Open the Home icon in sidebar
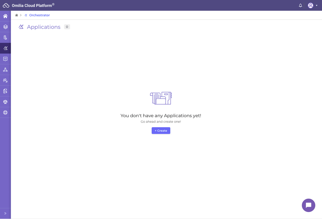Viewport: 322px width, 219px height. pyautogui.click(x=5, y=16)
